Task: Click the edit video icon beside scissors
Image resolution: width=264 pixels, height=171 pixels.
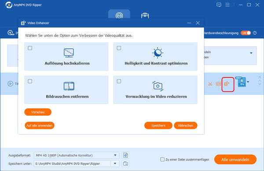Action: coord(218,84)
